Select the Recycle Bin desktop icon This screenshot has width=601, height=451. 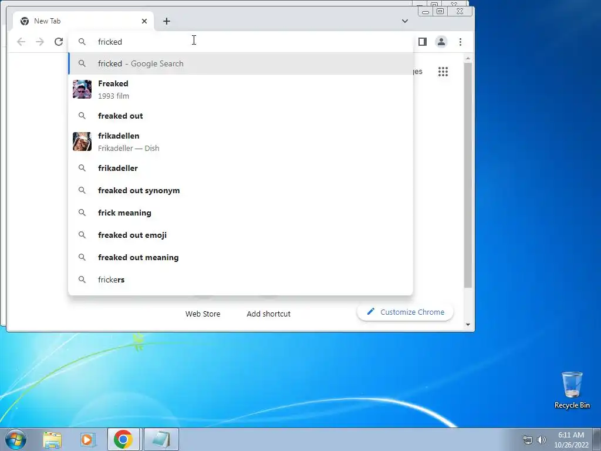(572, 390)
